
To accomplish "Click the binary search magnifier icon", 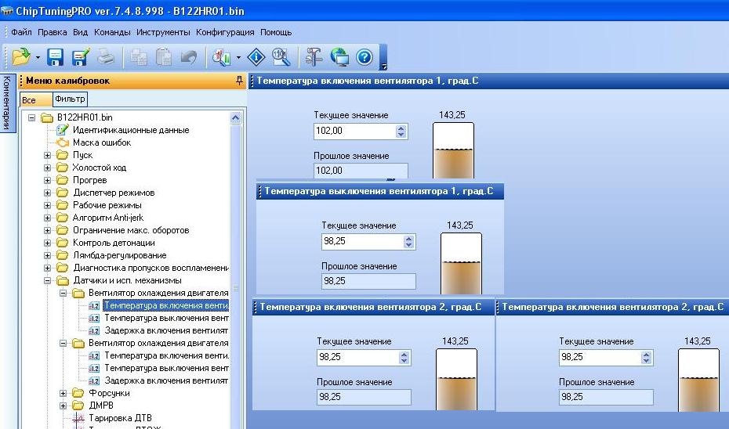I will pyautogui.click(x=281, y=57).
